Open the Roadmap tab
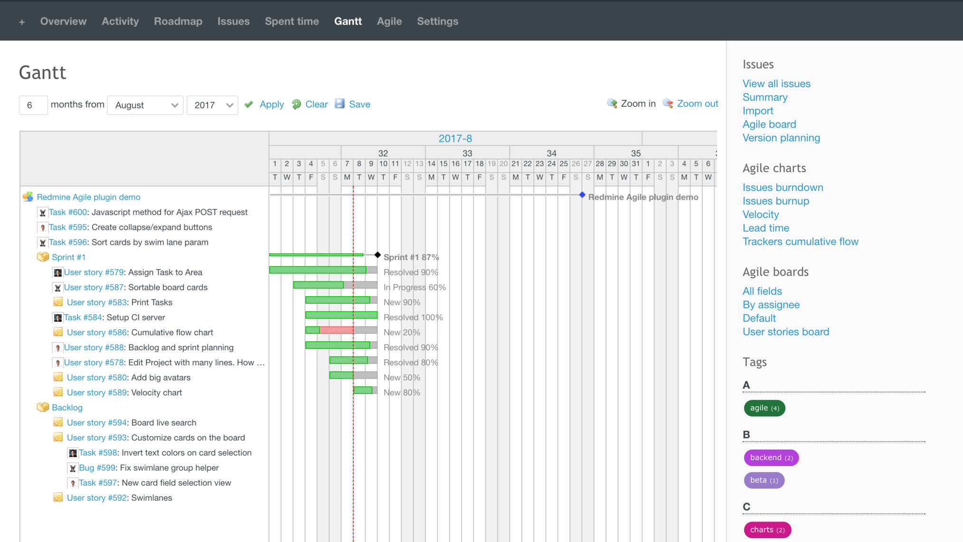The image size is (963, 542). (x=178, y=21)
